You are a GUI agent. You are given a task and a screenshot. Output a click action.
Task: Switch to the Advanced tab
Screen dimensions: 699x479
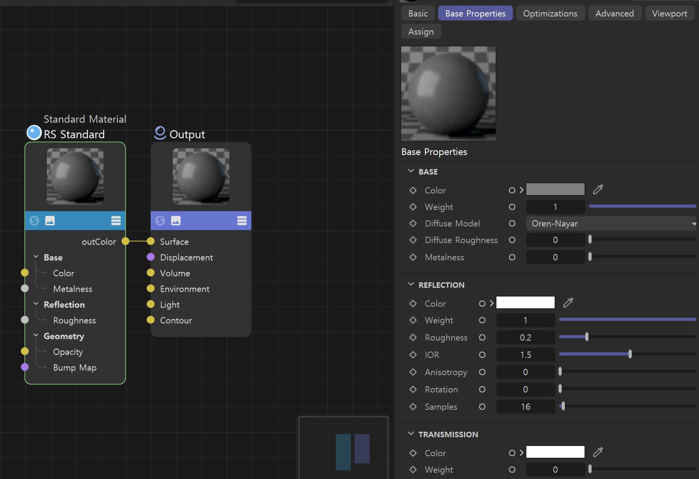tap(614, 13)
